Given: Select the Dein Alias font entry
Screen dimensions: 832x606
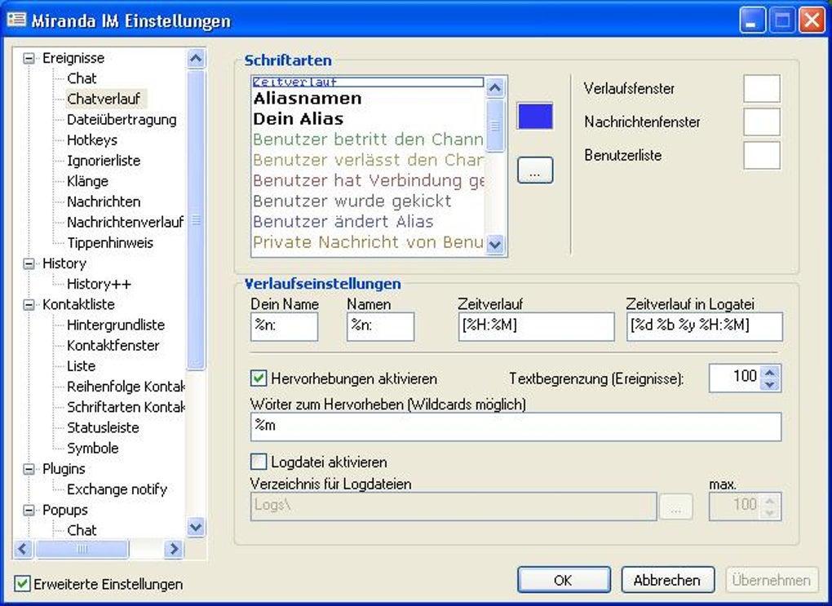Looking at the screenshot, I should pos(368,119).
